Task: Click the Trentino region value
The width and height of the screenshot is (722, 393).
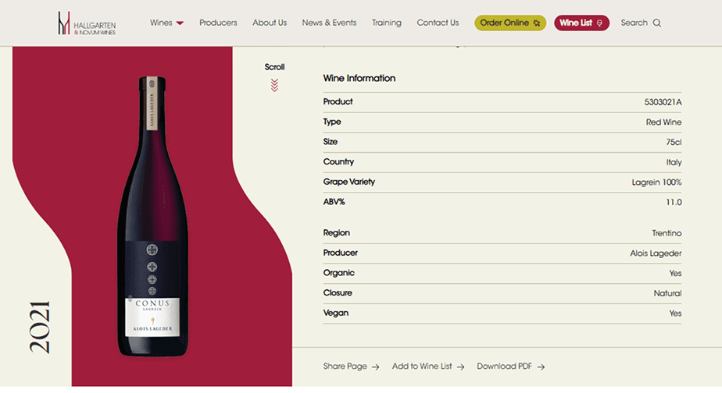Action: pos(667,233)
